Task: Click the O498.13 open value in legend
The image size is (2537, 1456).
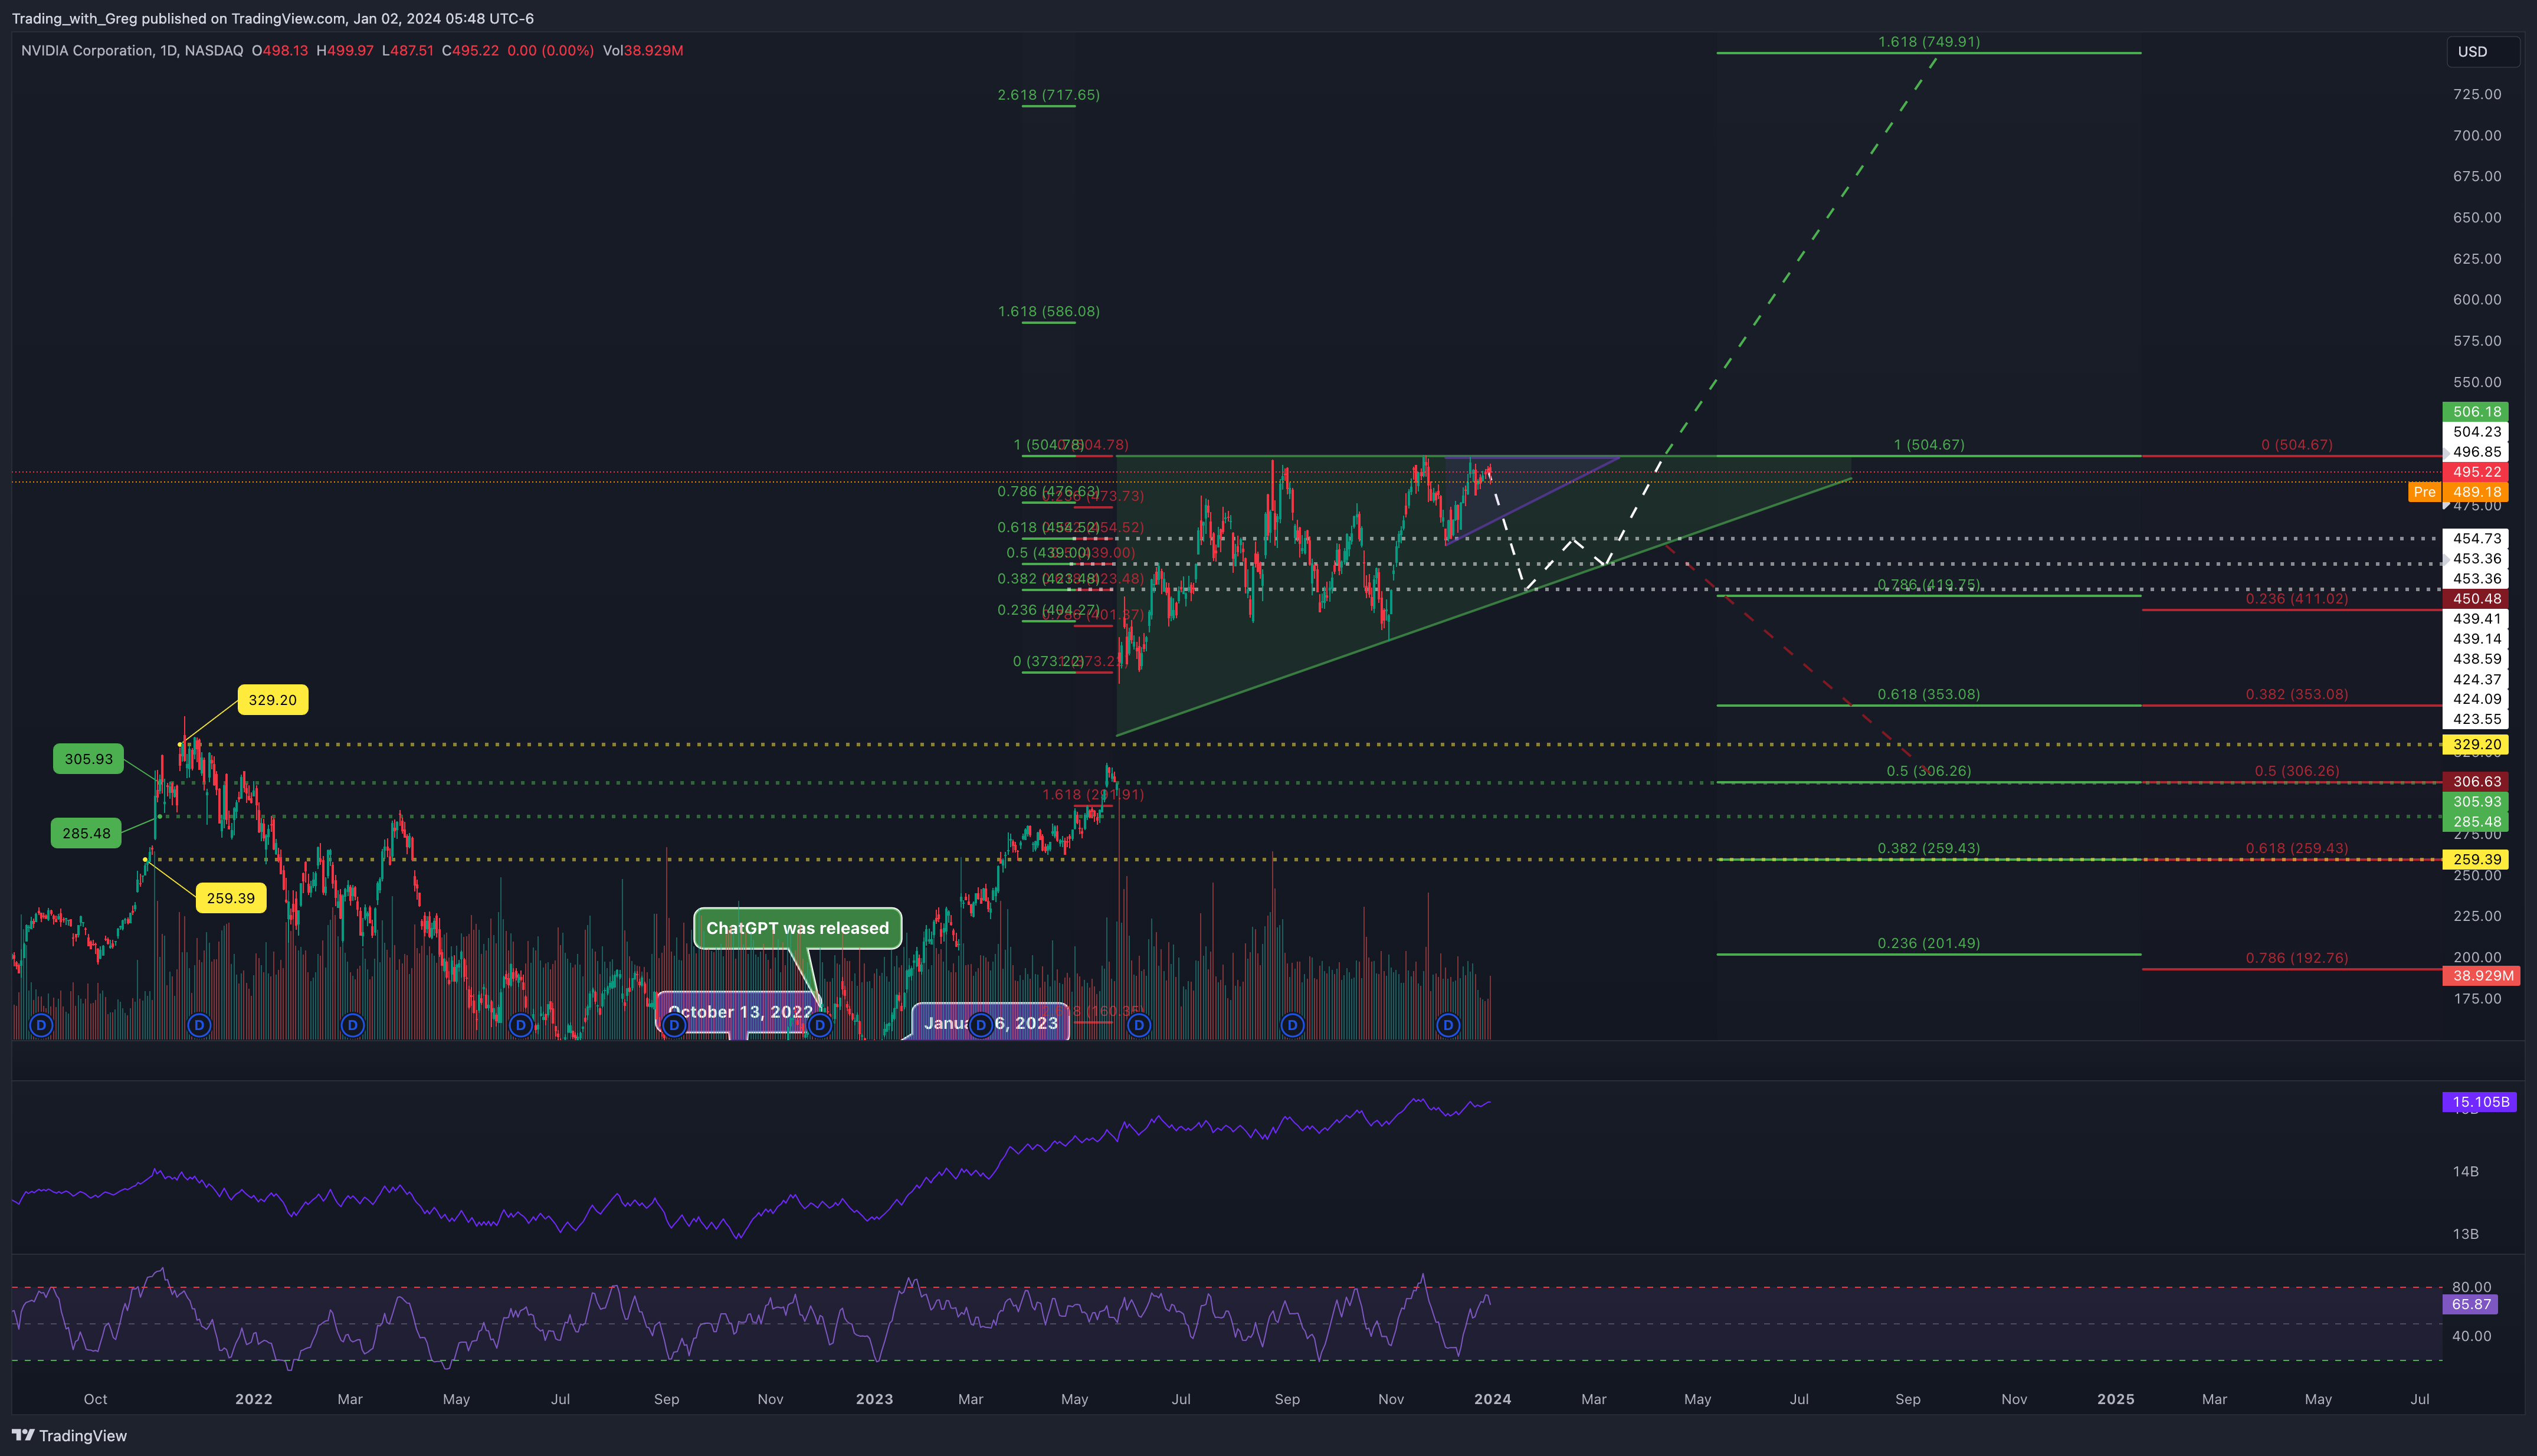Action: [280, 50]
